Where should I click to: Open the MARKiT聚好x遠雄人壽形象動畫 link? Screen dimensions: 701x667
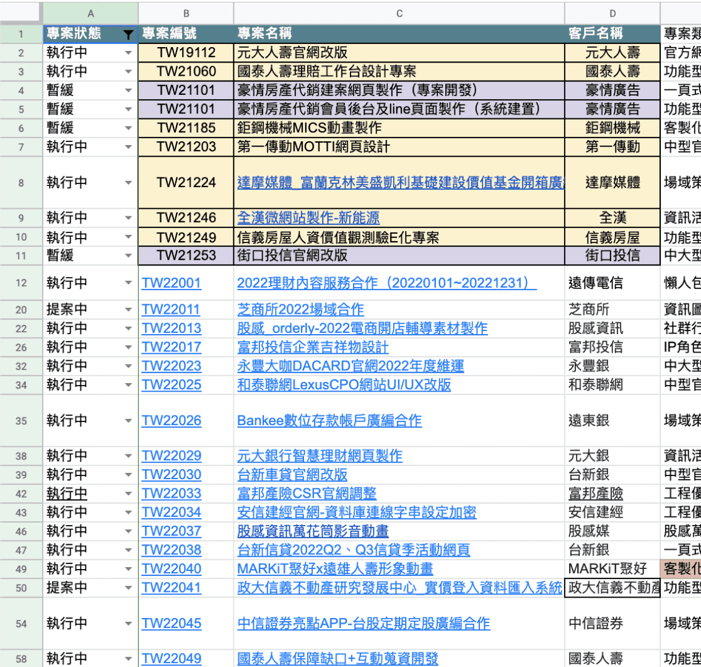pyautogui.click(x=335, y=569)
